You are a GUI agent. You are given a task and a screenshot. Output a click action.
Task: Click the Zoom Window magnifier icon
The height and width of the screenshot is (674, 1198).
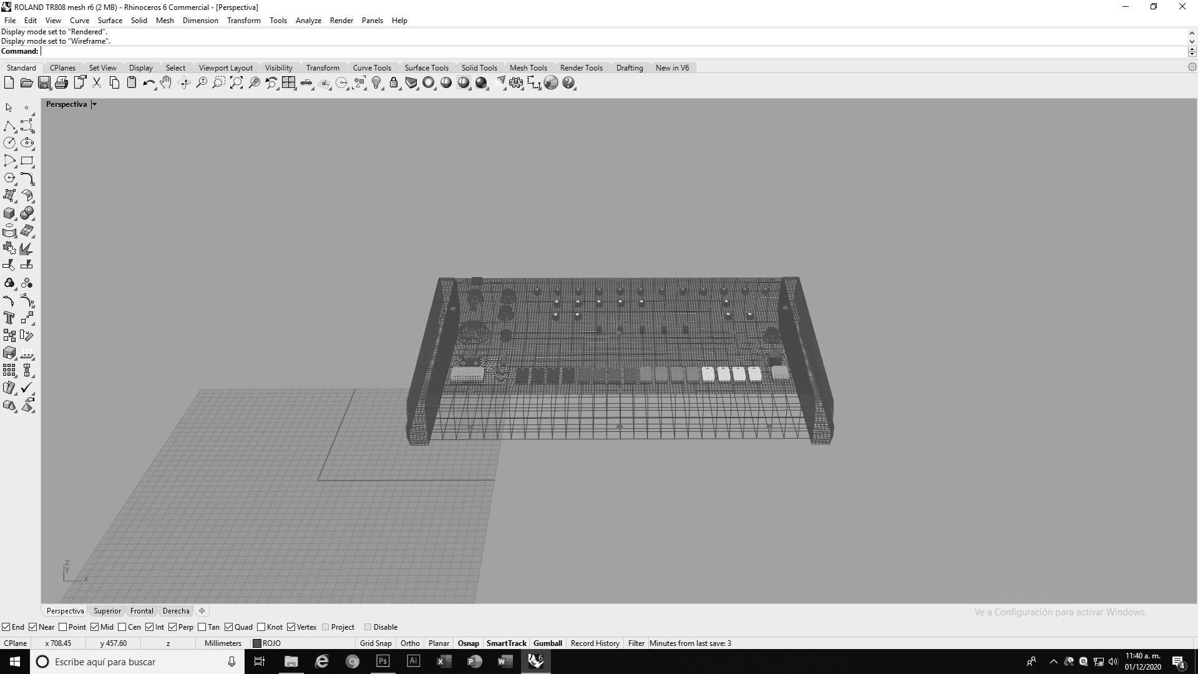pos(219,82)
